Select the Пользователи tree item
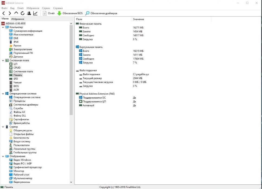This screenshot has width=262, height=189. click(x=22, y=145)
